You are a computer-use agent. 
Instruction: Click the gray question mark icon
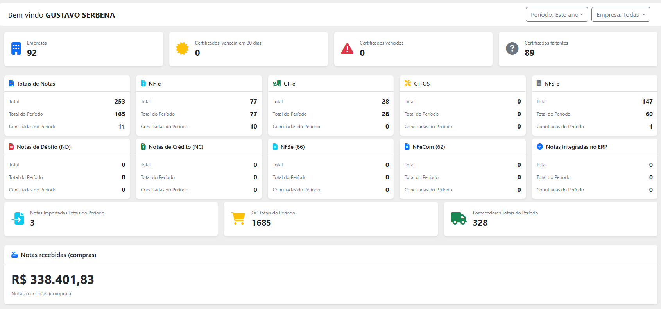(x=512, y=48)
